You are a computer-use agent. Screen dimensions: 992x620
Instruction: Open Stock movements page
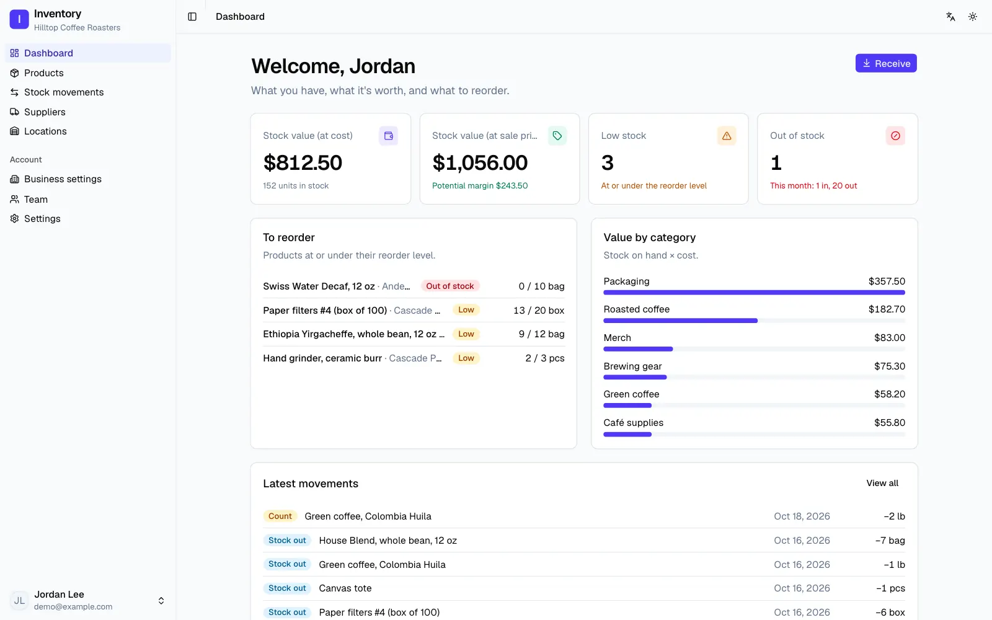[x=88, y=92]
